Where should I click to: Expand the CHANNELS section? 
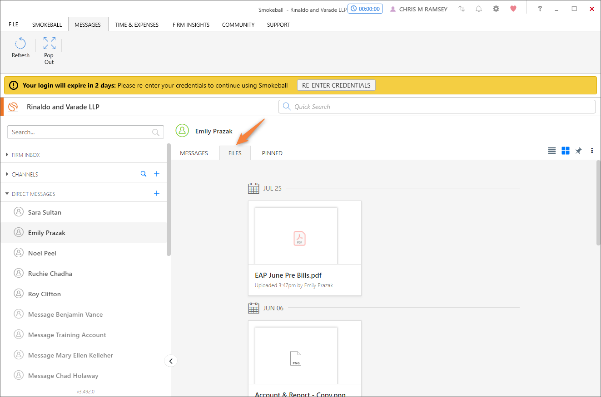tap(7, 174)
